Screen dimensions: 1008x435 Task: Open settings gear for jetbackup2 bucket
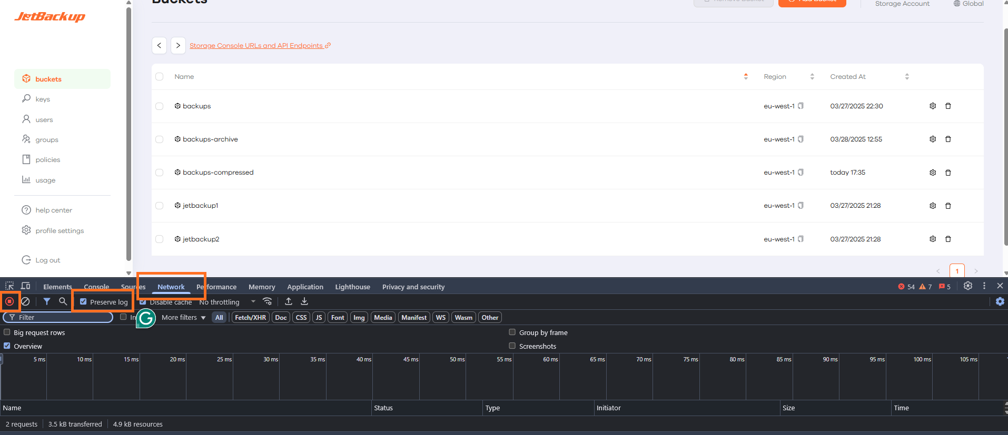933,239
